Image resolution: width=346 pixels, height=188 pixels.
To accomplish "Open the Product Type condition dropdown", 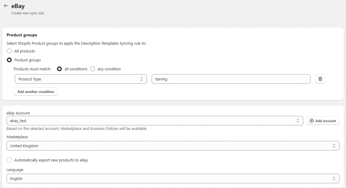I will coord(81,79).
